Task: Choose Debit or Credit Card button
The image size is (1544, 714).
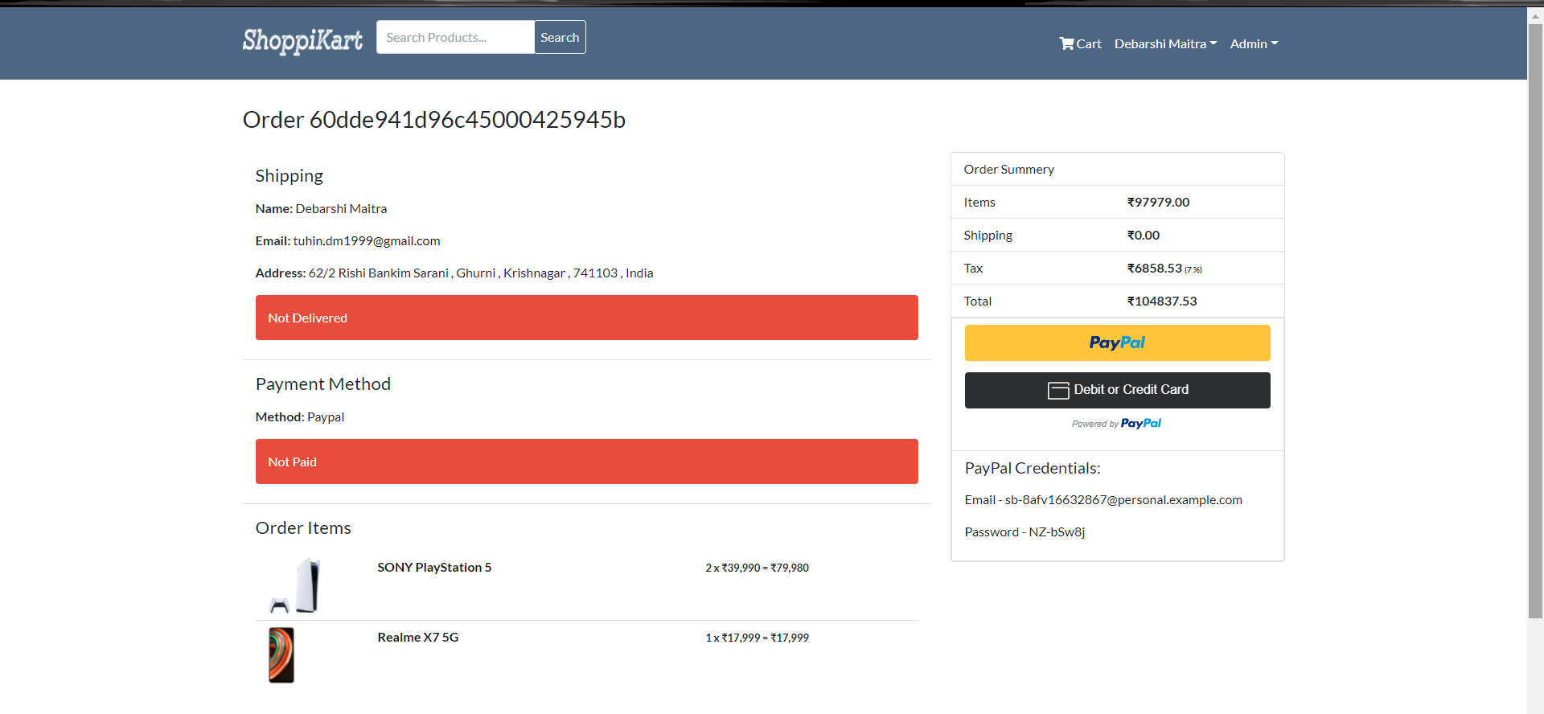Action: (1117, 390)
